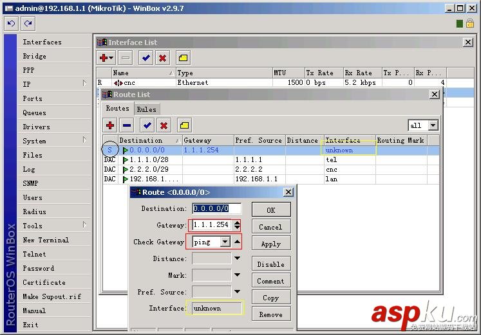This screenshot has height=335, width=481.
Task: Close the Route List window
Action: tap(435, 95)
